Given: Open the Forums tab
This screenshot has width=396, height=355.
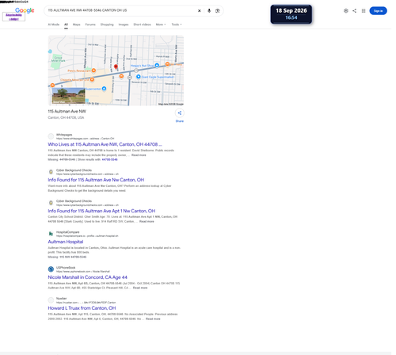Looking at the screenshot, I should 90,25.
